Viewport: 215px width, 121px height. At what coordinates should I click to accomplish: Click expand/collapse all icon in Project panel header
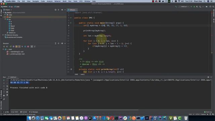coord(58,10)
